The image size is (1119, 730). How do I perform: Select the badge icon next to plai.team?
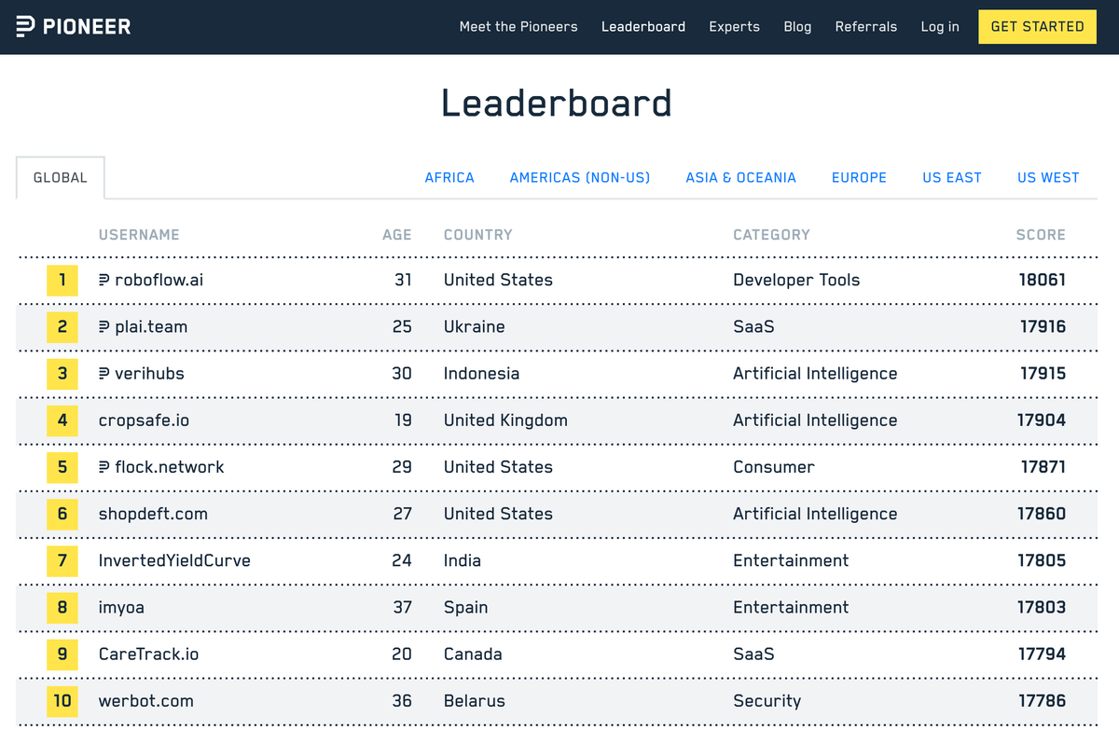[104, 326]
